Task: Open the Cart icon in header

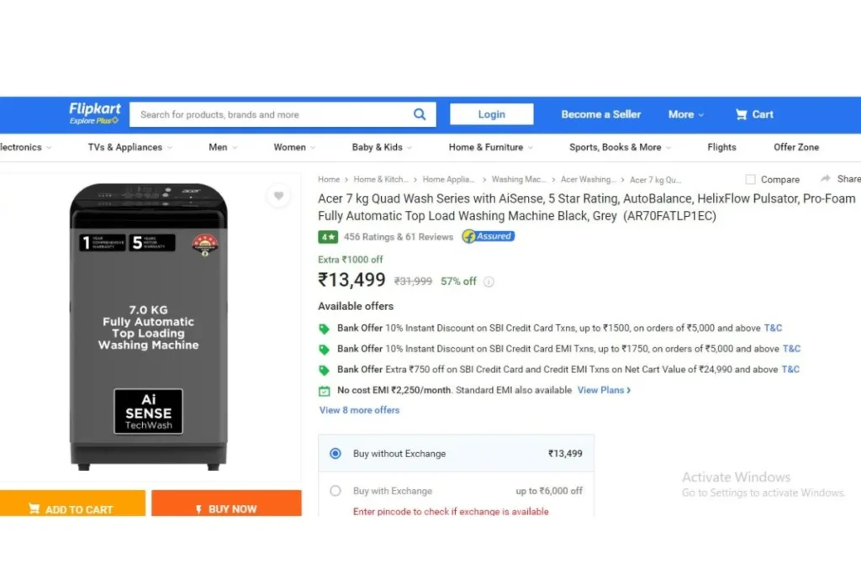Action: 742,114
